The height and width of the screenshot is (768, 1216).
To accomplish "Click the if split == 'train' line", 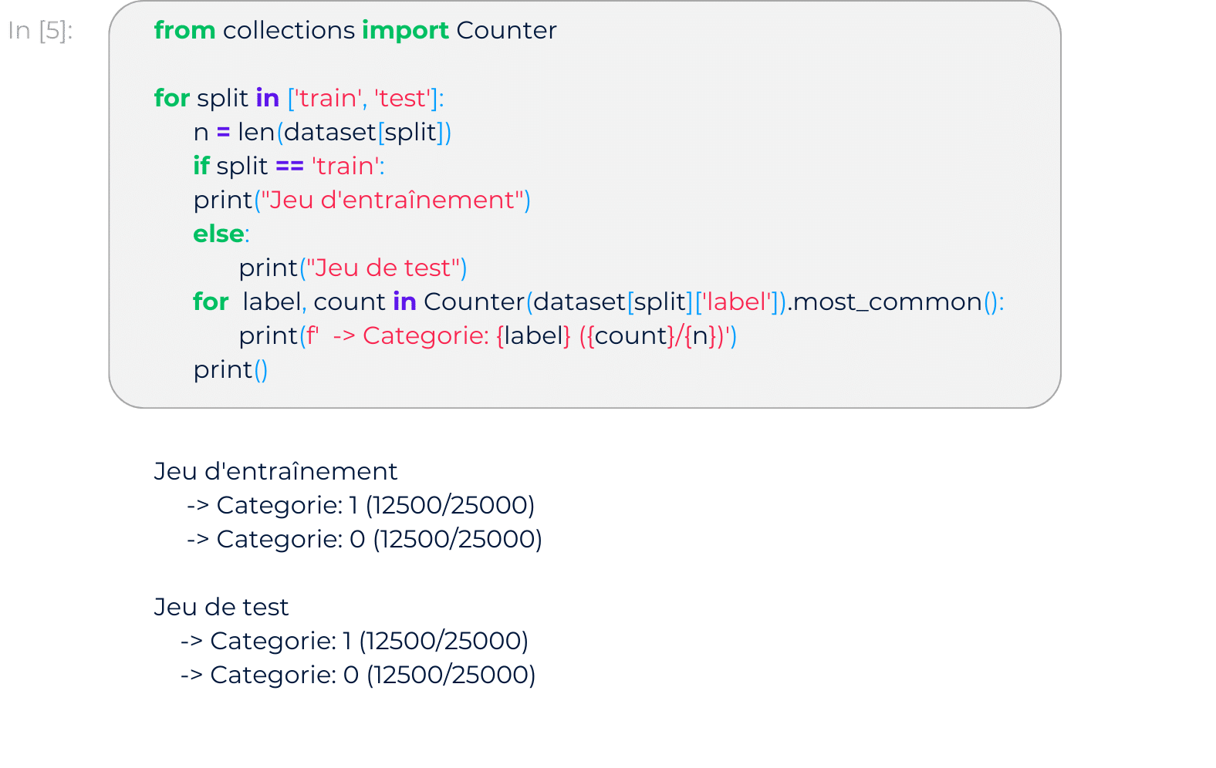I will coord(289,166).
